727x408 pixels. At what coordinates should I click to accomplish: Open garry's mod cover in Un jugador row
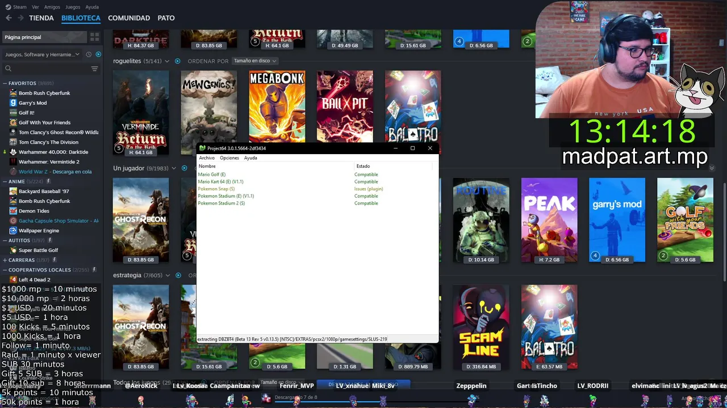[617, 220]
